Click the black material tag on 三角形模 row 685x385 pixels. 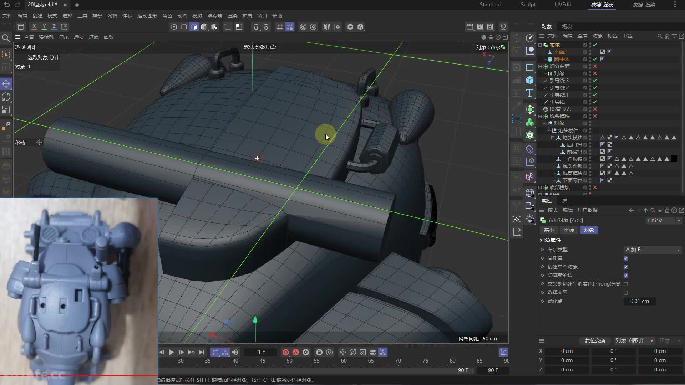(x=674, y=159)
